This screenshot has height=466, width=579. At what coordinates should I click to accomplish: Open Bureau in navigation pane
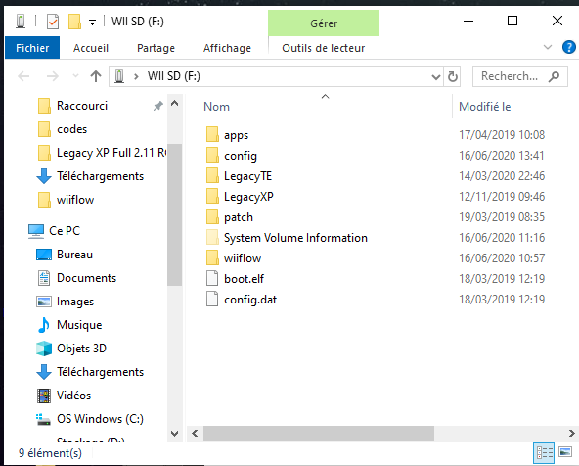tap(74, 255)
